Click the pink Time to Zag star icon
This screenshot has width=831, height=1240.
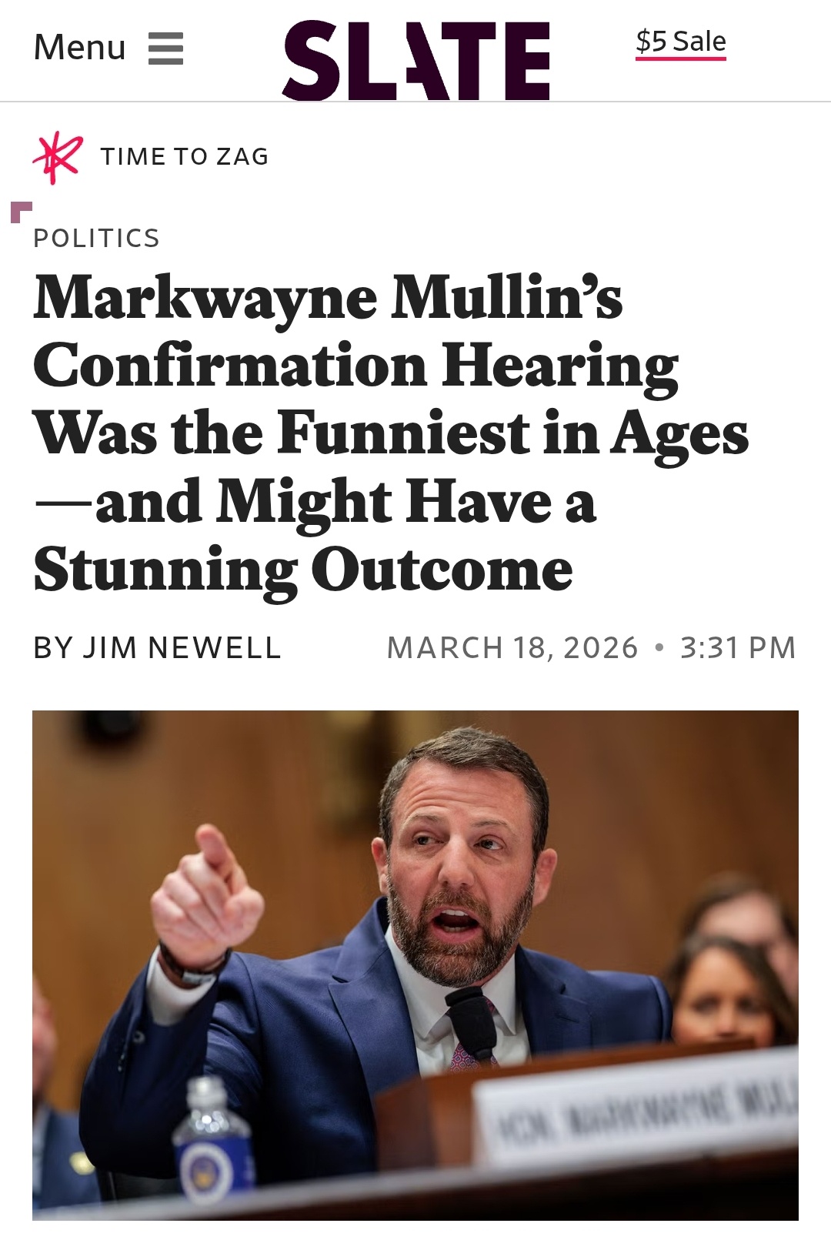coord(56,158)
